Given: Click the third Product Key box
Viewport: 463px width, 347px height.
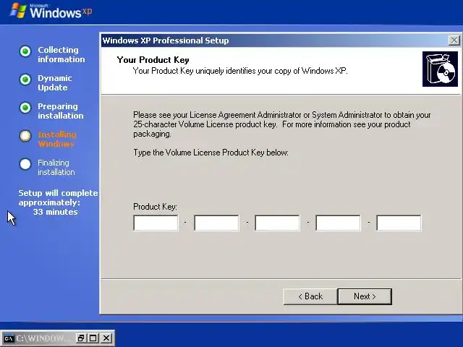Looking at the screenshot, I should (277, 223).
